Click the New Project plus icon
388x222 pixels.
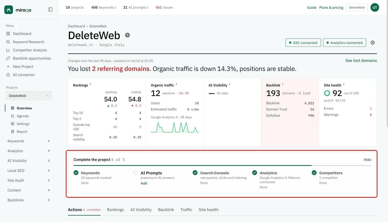coord(8,67)
